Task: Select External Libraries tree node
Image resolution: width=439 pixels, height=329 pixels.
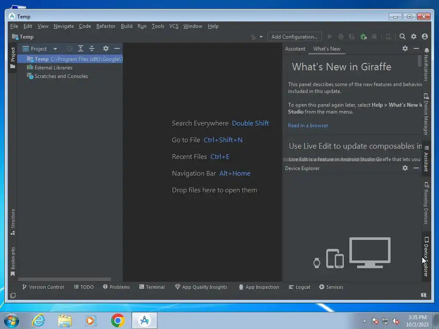Action: [49, 67]
